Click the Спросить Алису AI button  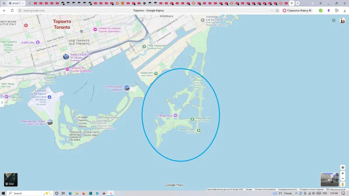click(297, 10)
